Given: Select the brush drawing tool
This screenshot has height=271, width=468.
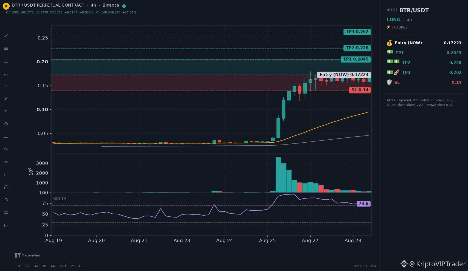Looking at the screenshot, I should (6, 99).
